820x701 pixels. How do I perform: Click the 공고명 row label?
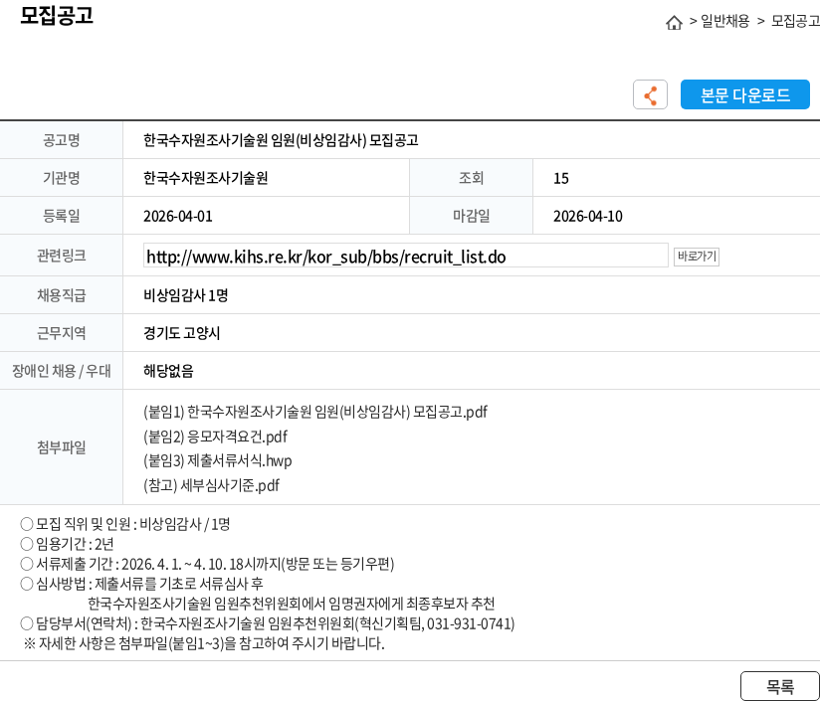click(x=61, y=140)
